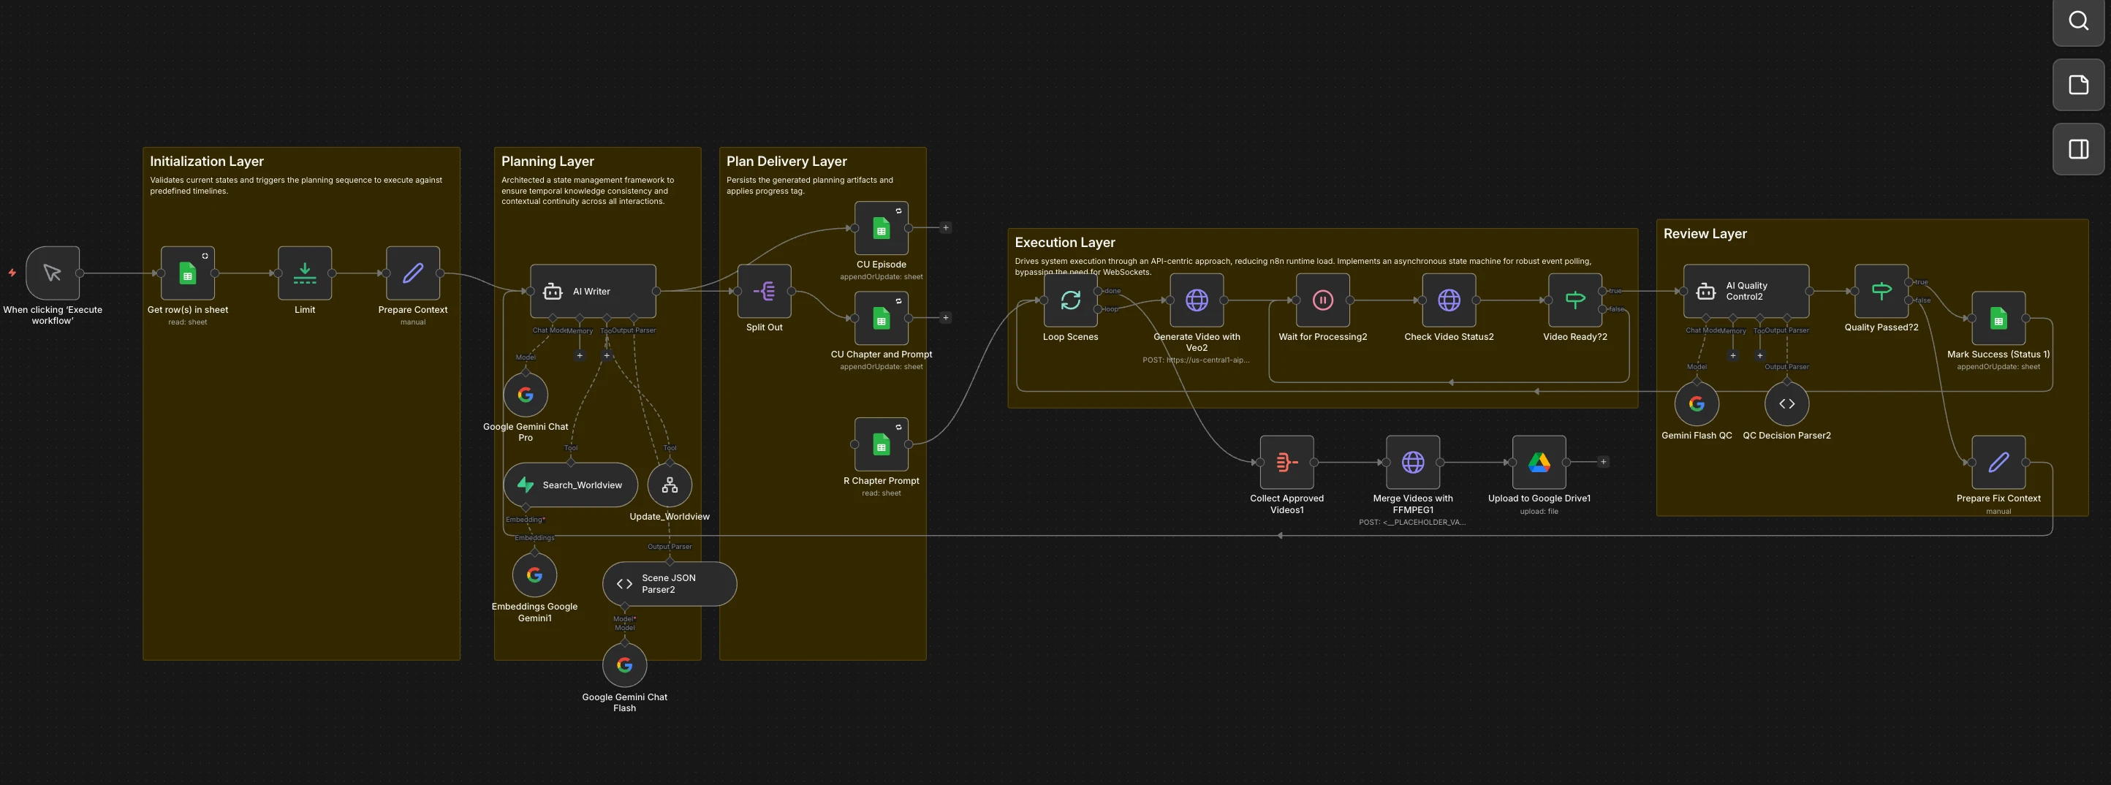The height and width of the screenshot is (785, 2111).
Task: Select the Review Layer sticky note title
Action: click(1705, 234)
